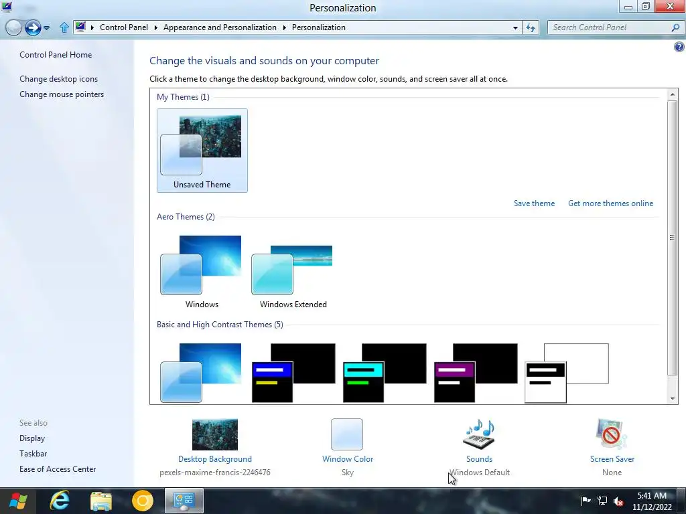Click in the Search Control Panel field
Viewport: 686px width, 514px height.
pyautogui.click(x=610, y=27)
